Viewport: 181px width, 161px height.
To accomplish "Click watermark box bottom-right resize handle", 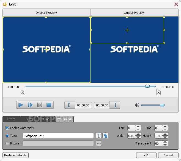I will (x=164, y=43).
